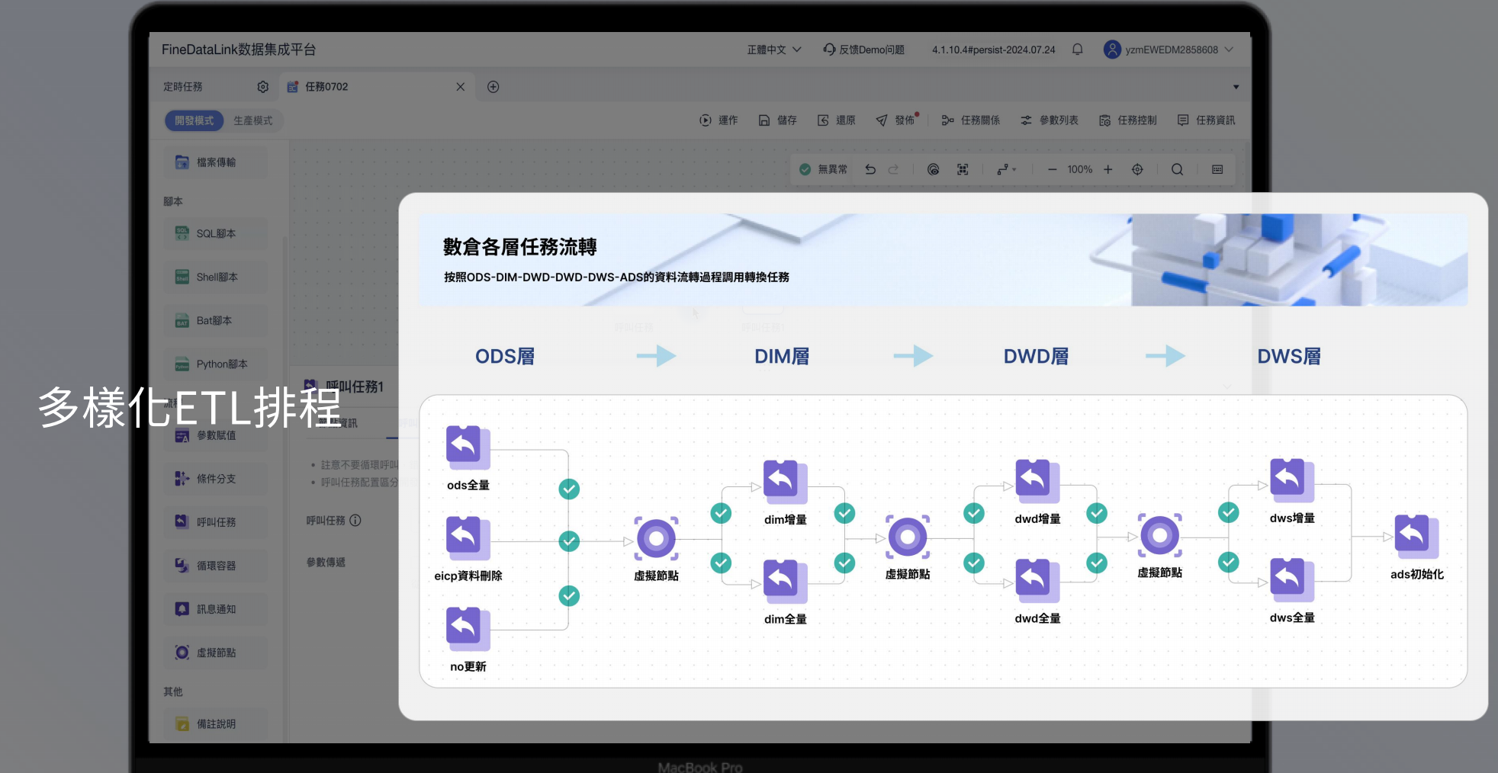Open the 正體中文 language dropdown
1498x773 pixels.
point(773,50)
